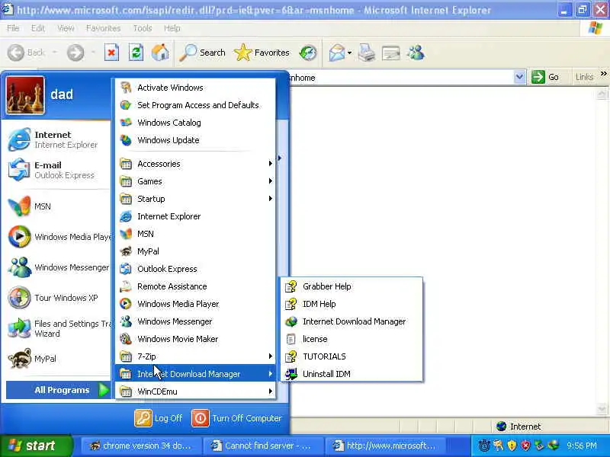Click the Back button in IE
The image size is (610, 457).
tap(26, 53)
